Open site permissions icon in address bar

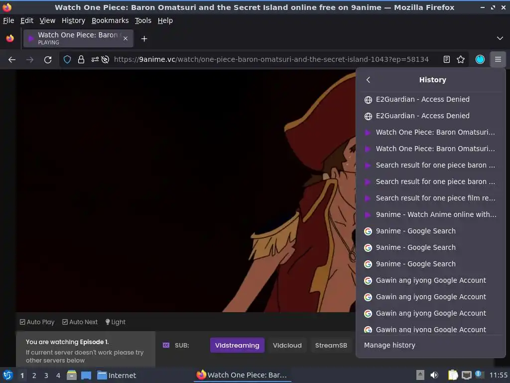click(x=95, y=59)
